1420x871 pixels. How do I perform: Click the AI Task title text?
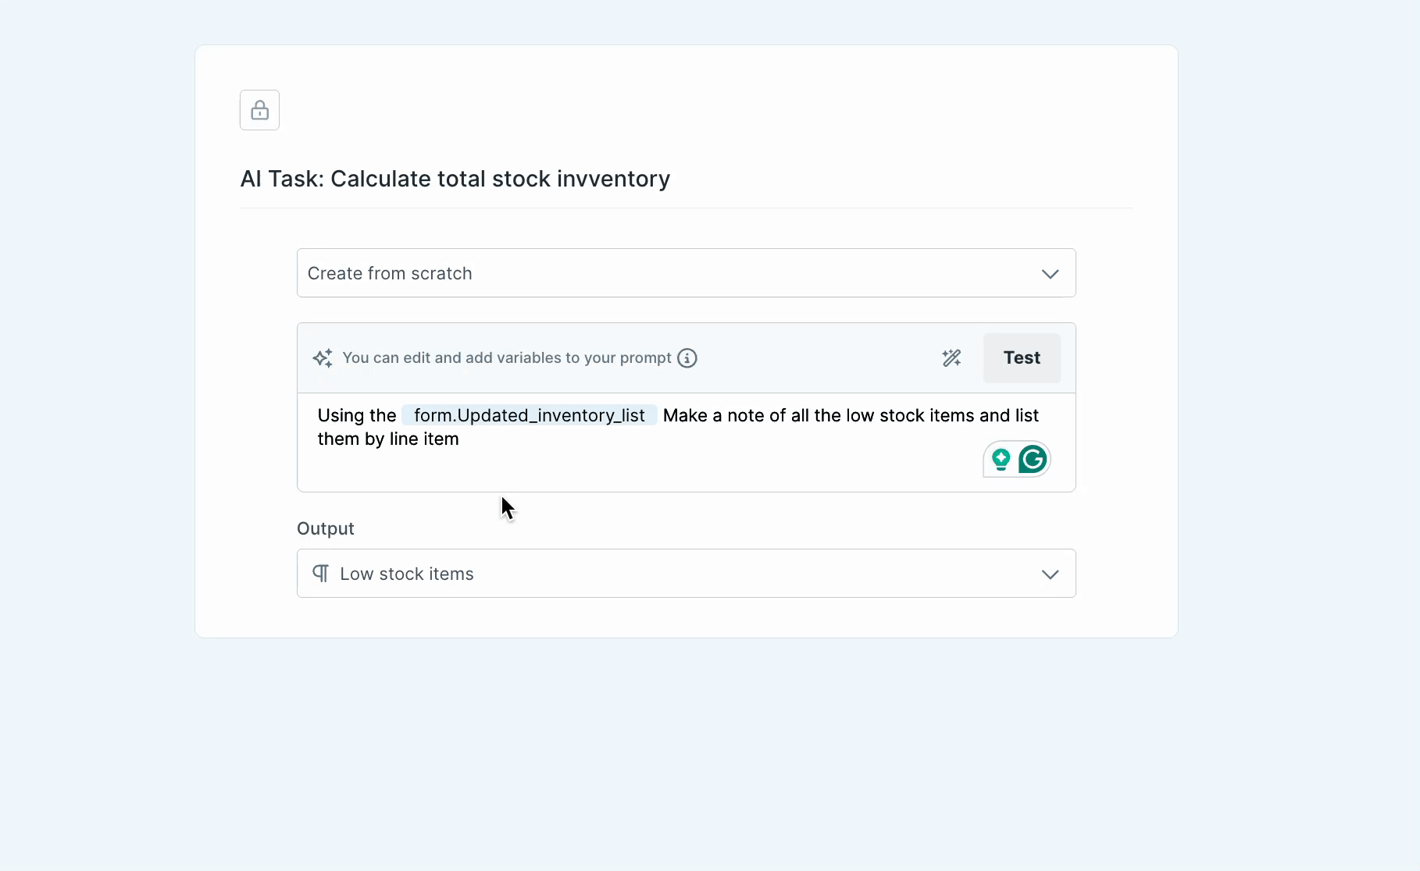pyautogui.click(x=455, y=179)
